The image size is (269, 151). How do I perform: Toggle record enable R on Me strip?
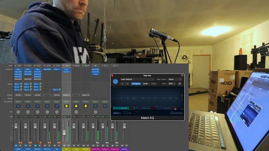point(58,143)
